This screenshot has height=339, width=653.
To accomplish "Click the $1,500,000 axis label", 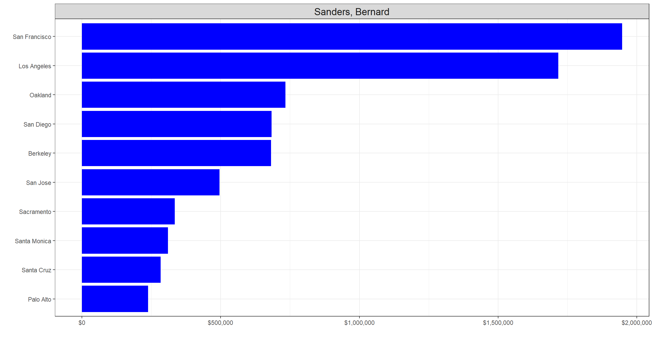I will pos(498,323).
